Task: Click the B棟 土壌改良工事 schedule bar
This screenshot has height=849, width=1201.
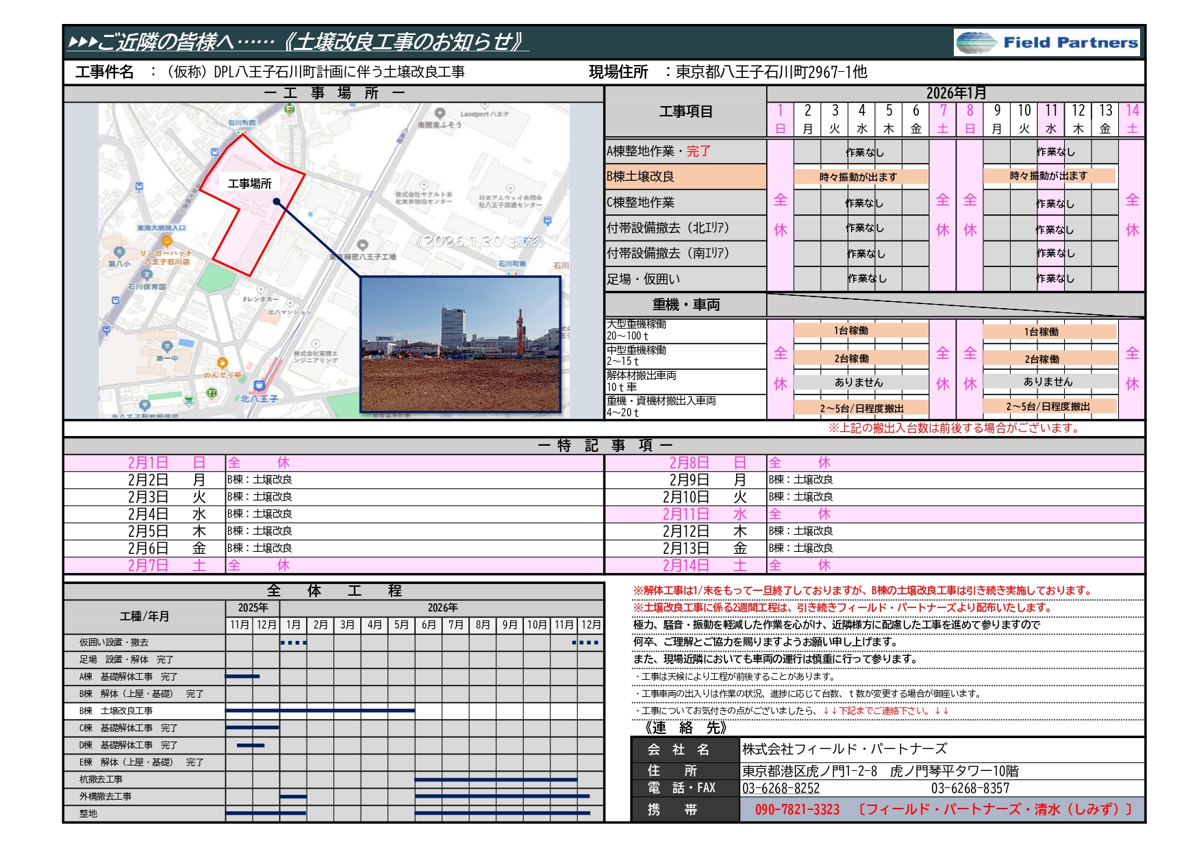Action: pyautogui.click(x=320, y=711)
